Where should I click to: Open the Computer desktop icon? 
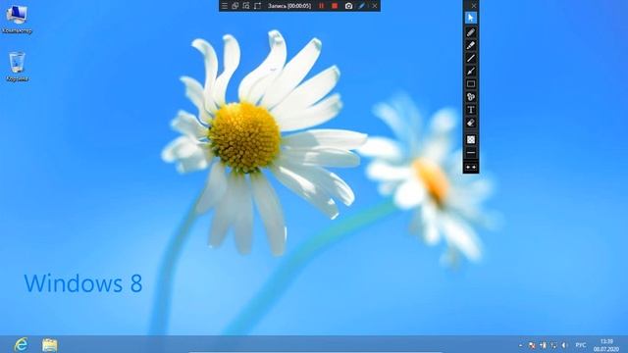point(17,19)
